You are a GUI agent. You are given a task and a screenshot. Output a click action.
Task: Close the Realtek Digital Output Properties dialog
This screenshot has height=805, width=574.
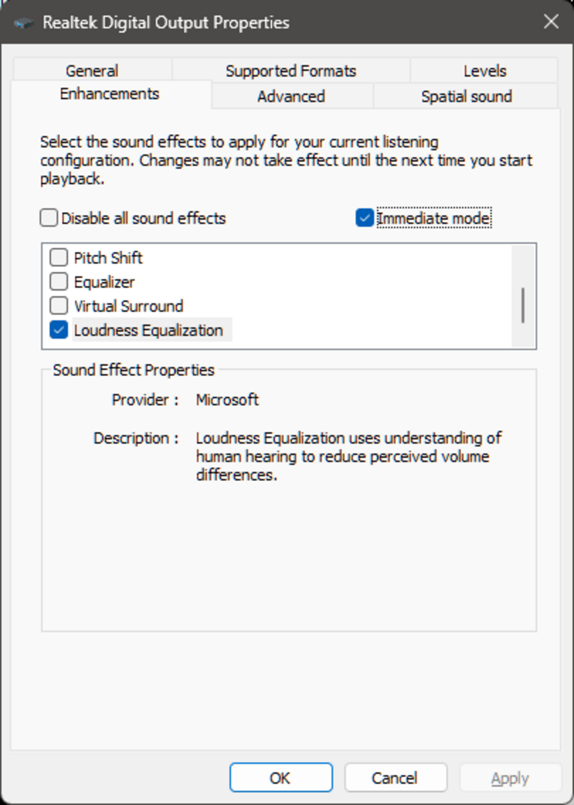tap(551, 22)
